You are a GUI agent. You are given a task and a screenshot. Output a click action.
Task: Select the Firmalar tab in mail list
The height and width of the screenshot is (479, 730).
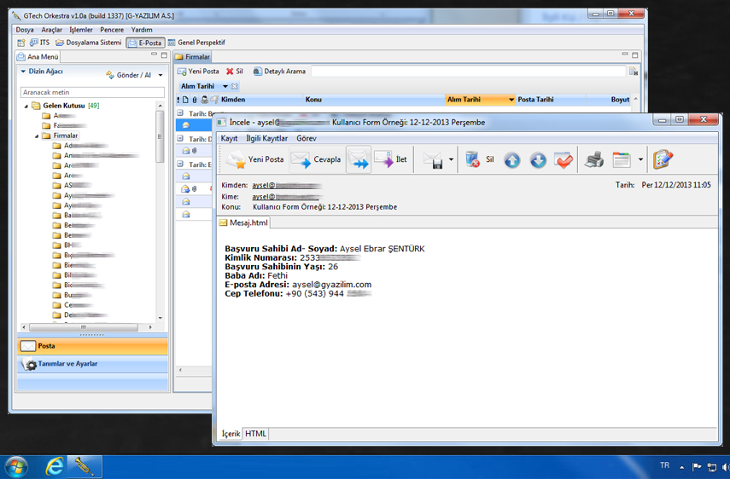pos(193,57)
